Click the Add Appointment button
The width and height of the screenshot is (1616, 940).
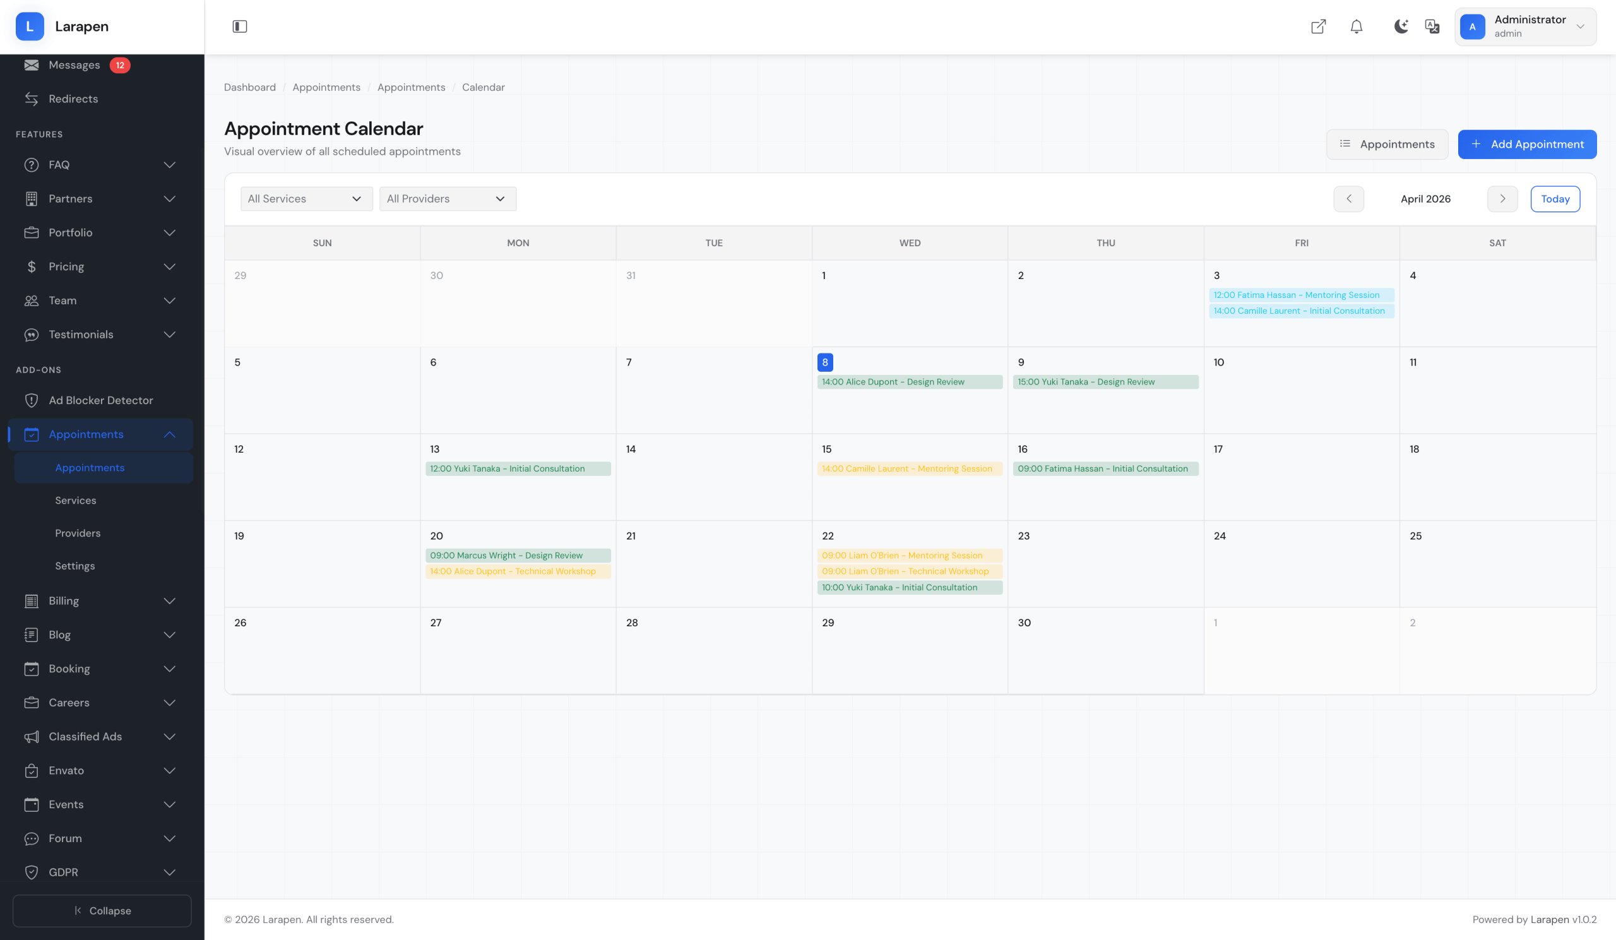click(1527, 145)
